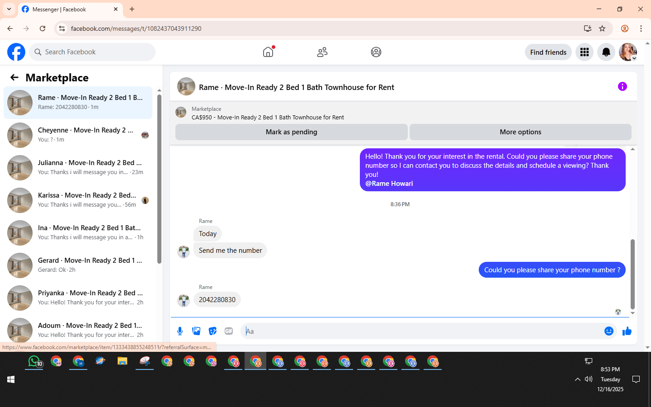651x407 pixels.
Task: Record a voice clip with microphone icon
Action: point(180,331)
